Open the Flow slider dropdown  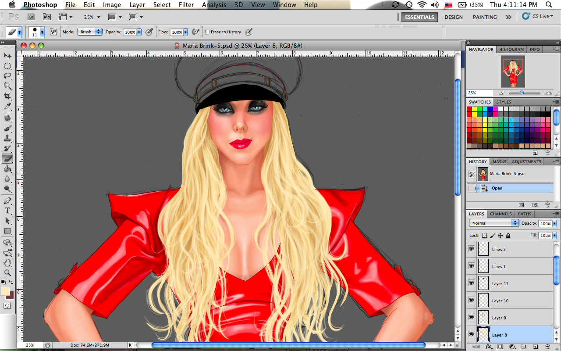[x=186, y=32]
